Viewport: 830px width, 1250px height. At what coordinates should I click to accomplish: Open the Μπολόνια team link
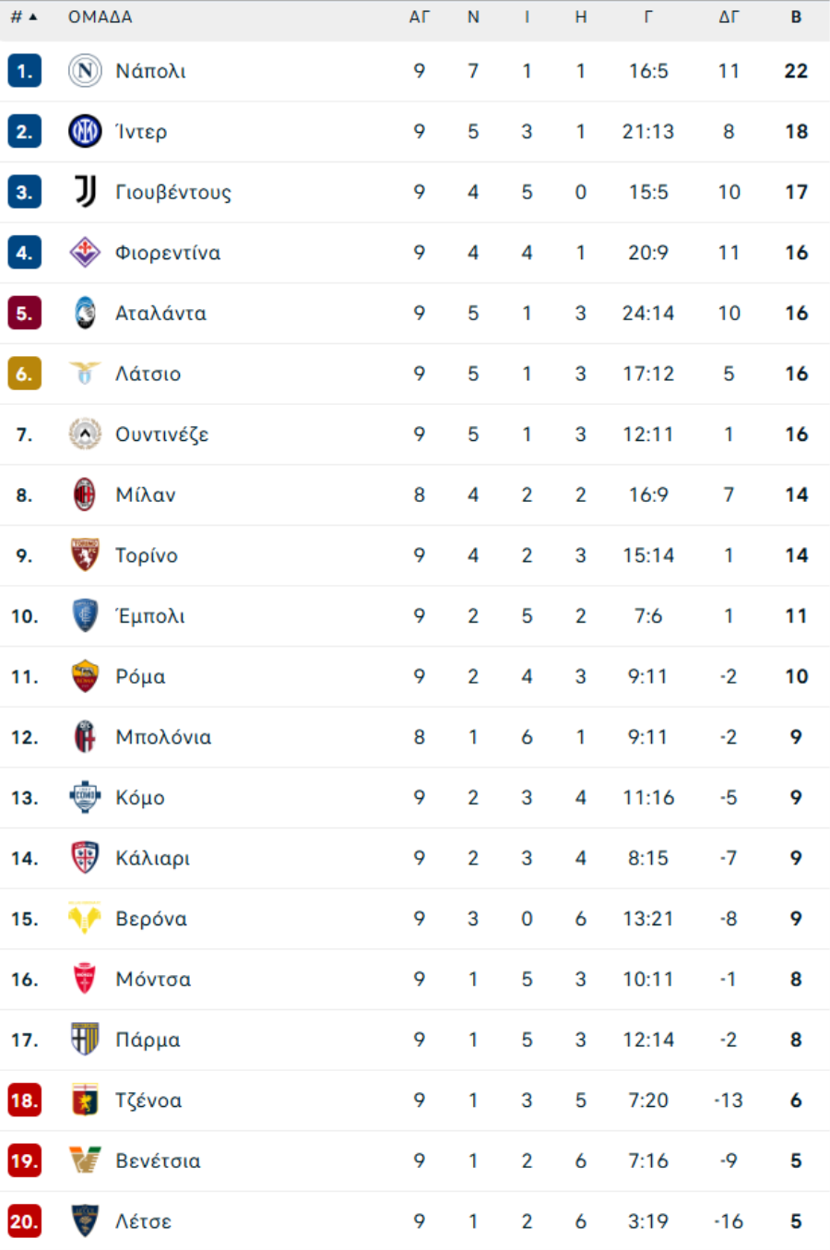coord(163,737)
